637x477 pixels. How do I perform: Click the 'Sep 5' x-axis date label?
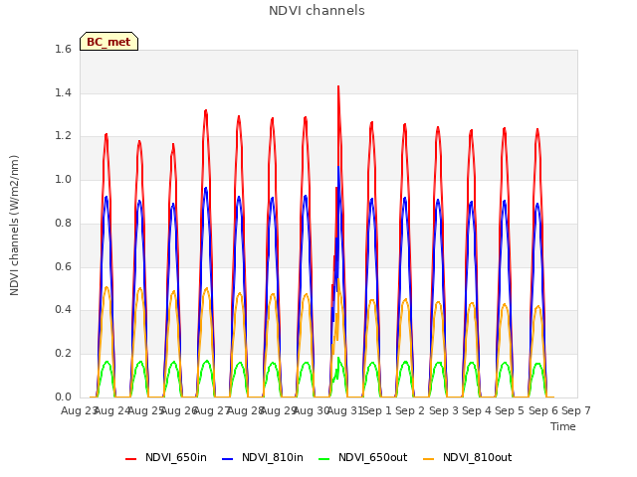(x=510, y=410)
